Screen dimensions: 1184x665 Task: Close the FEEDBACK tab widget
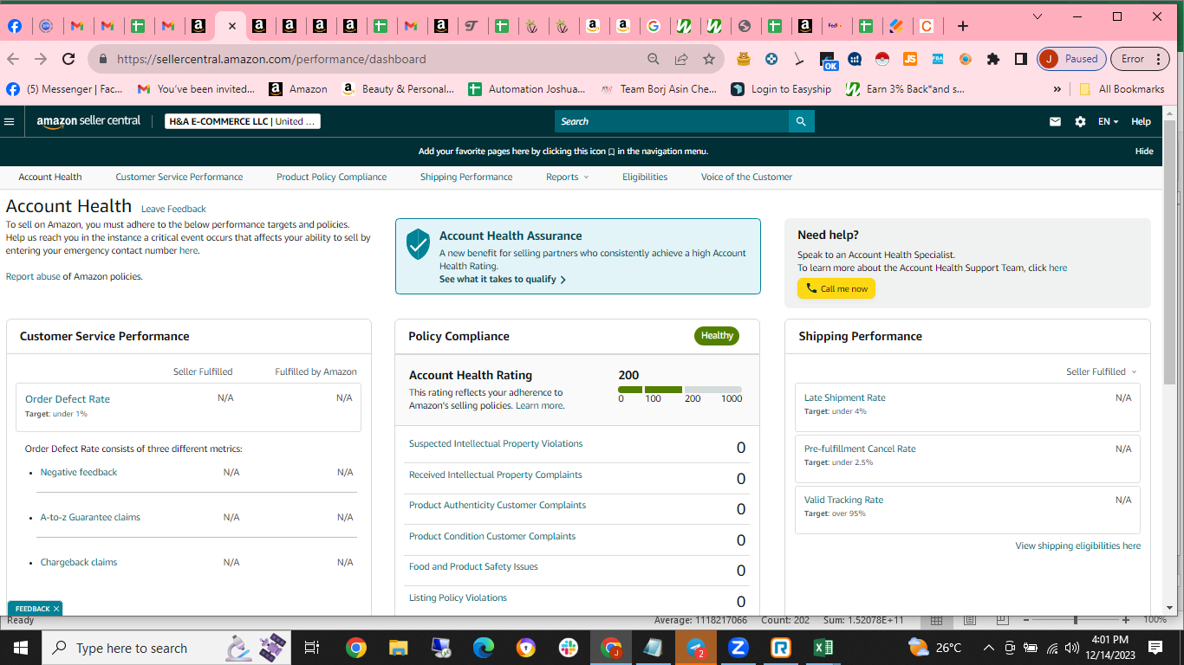[x=56, y=609]
